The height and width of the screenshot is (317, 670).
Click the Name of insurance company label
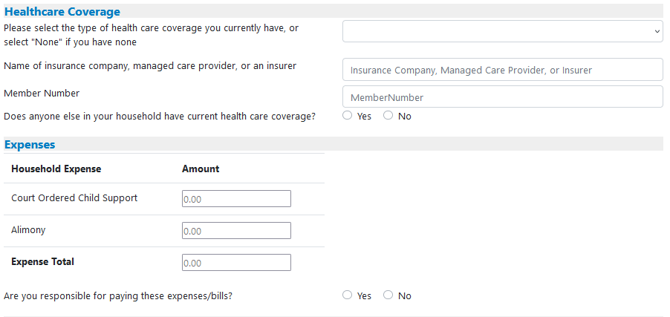[x=150, y=66]
